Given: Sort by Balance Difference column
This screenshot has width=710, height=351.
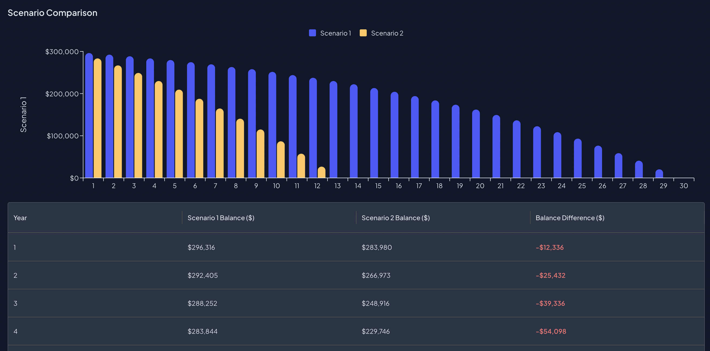Looking at the screenshot, I should [x=569, y=218].
